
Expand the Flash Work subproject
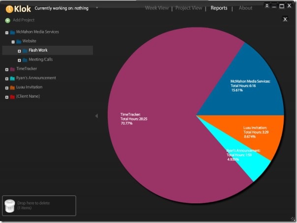coord(19,51)
